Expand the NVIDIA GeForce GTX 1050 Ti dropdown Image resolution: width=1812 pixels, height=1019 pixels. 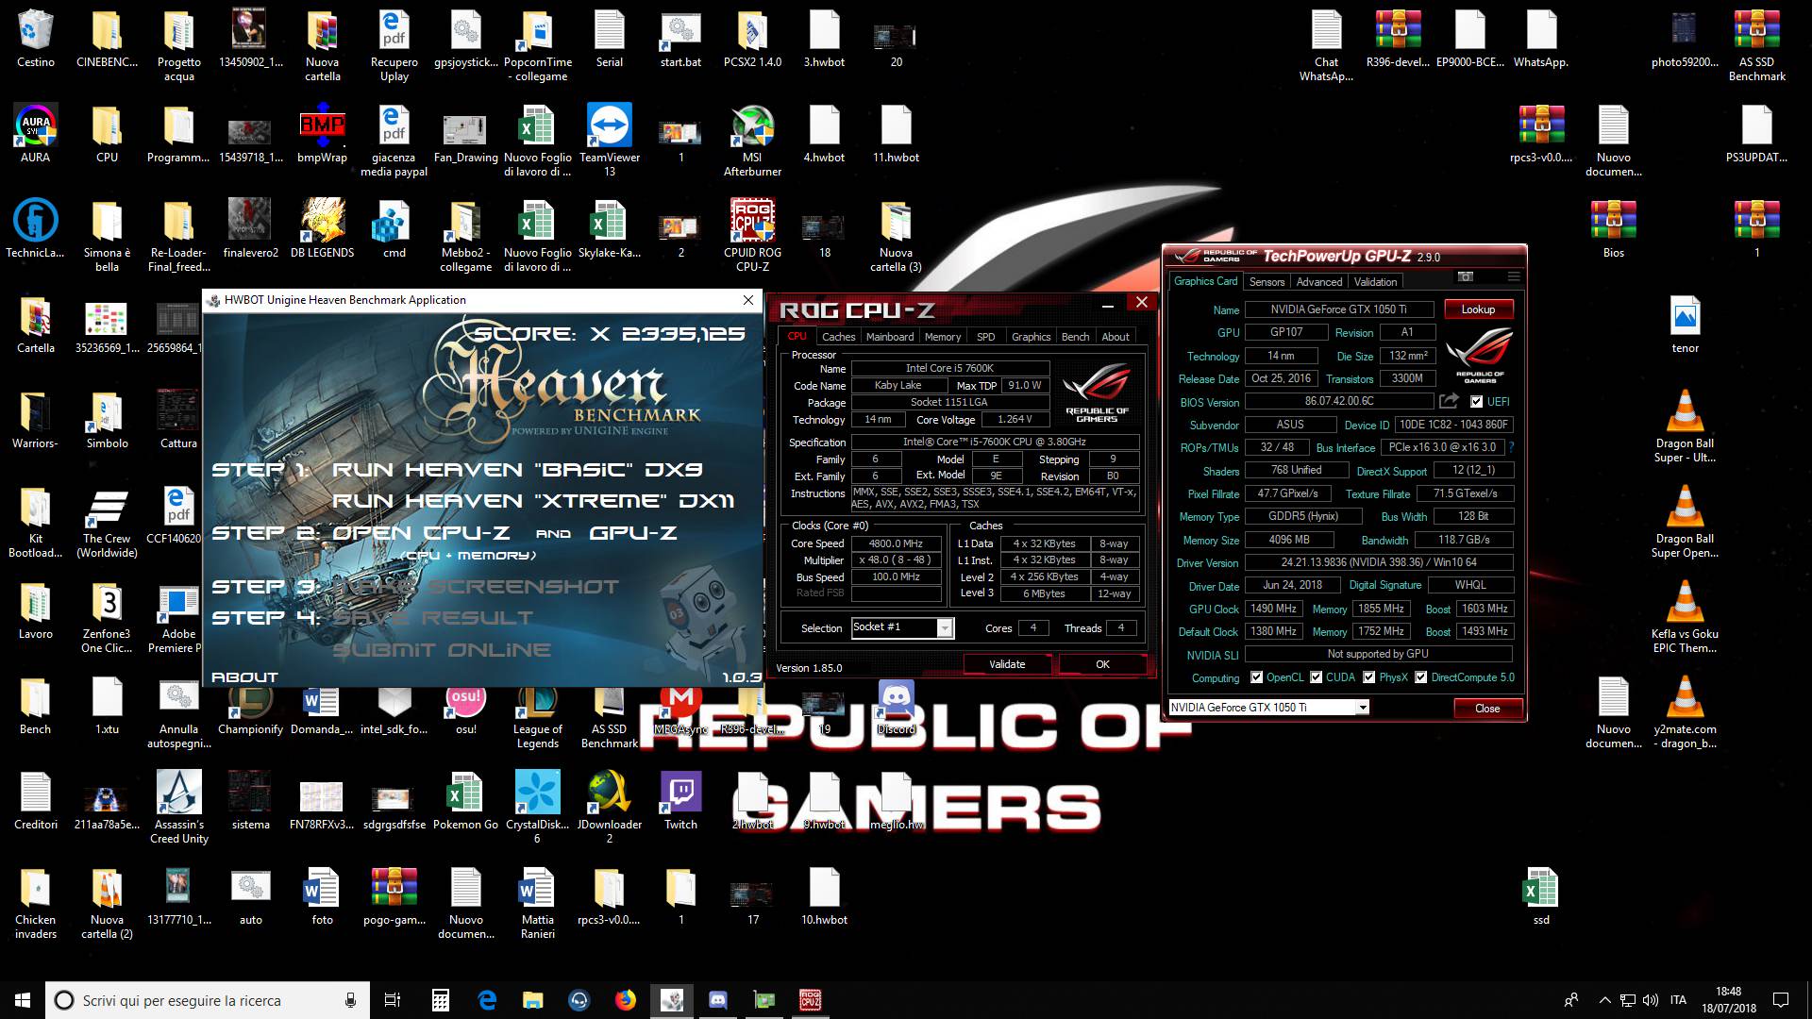(1362, 708)
